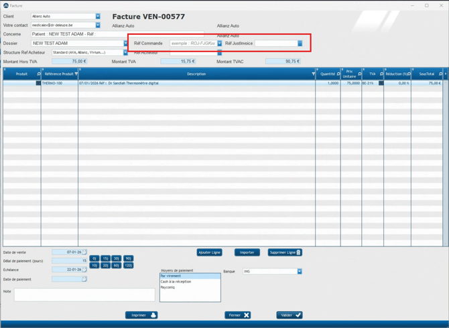Click the Réf JustInvoice blue icon button
Image resolution: width=449 pixels, height=328 pixels.
[300, 44]
